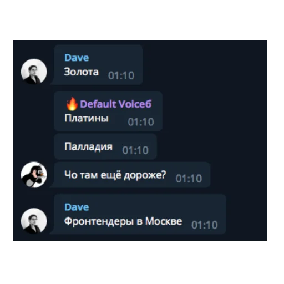Click the timestamp on Фронтендеры в Москве message
The width and height of the screenshot is (284, 284).
click(205, 225)
